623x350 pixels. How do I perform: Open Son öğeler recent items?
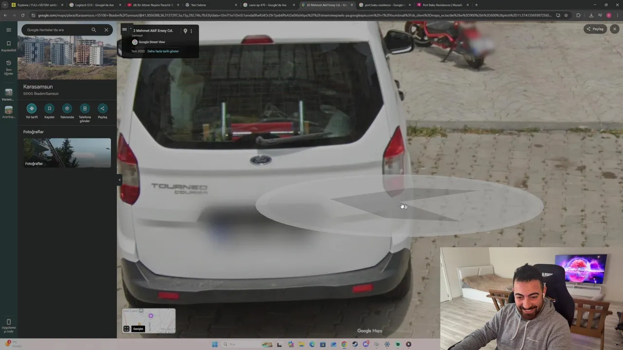8,68
